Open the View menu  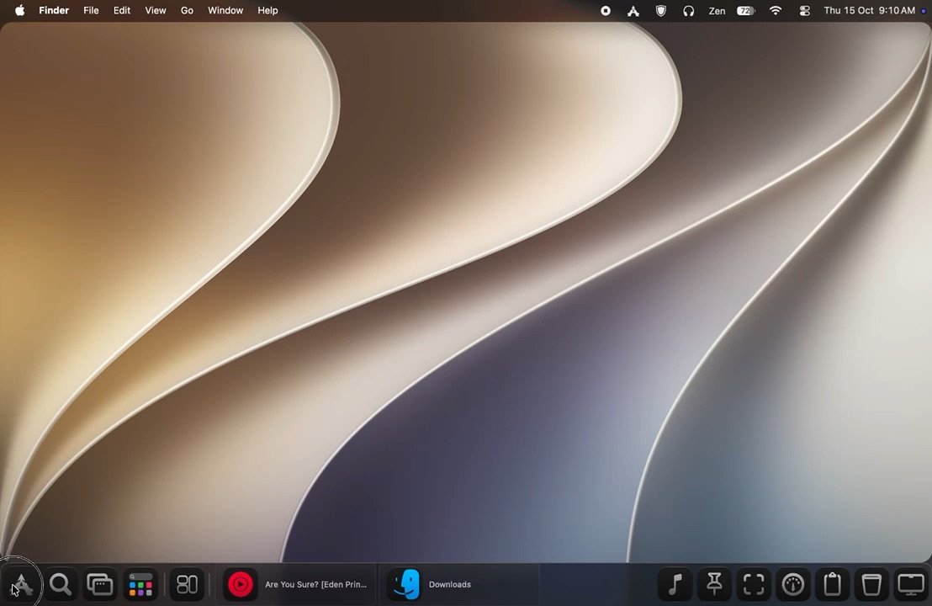pyautogui.click(x=155, y=10)
